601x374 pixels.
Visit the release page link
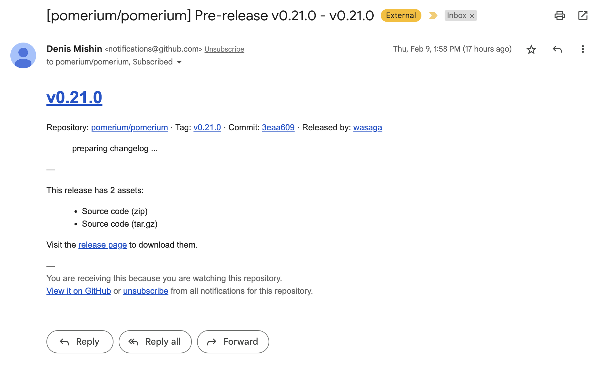(x=102, y=245)
